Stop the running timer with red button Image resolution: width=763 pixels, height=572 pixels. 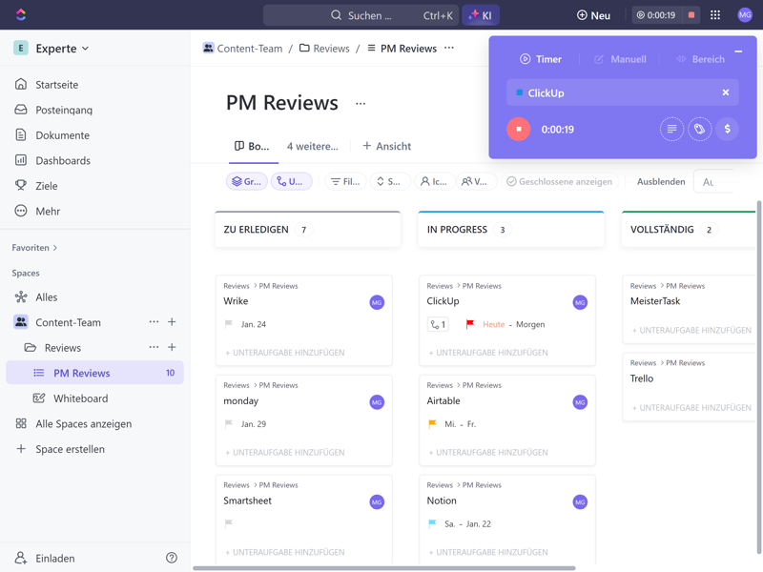[519, 129]
